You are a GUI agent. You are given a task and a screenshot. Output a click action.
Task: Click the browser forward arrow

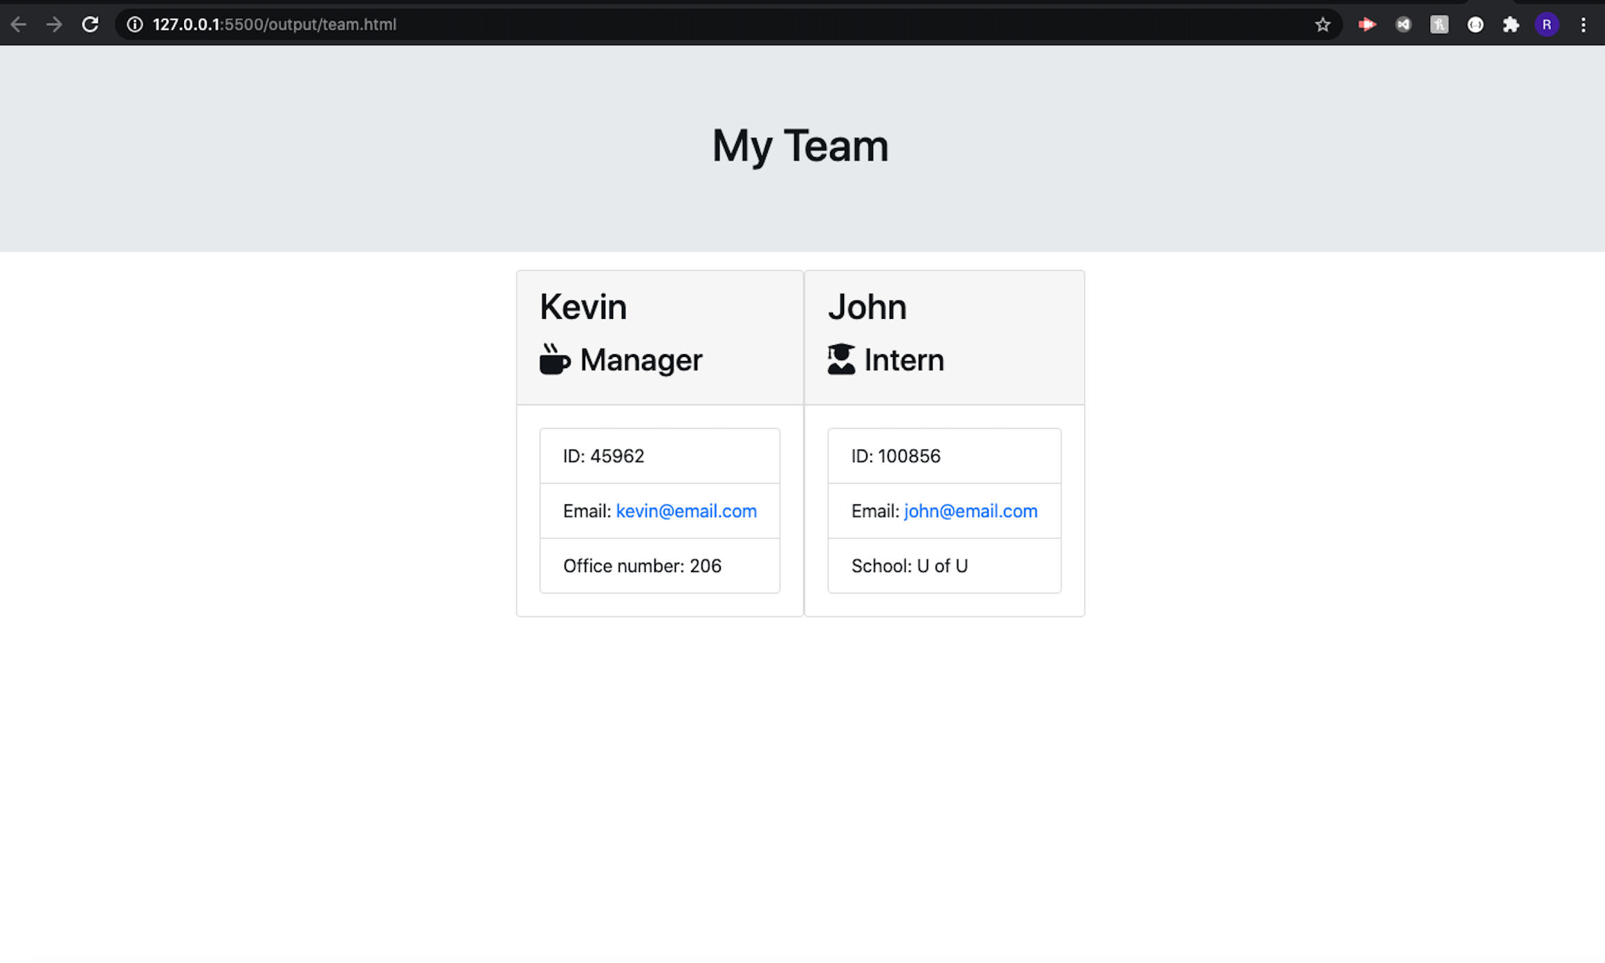54,25
